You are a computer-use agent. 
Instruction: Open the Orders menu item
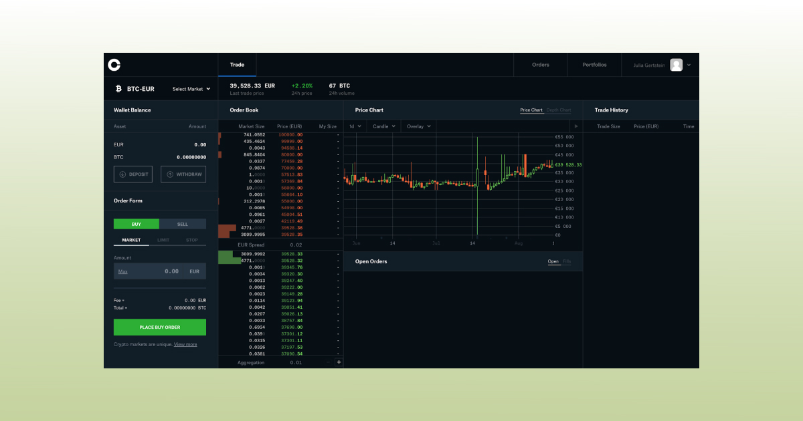540,65
